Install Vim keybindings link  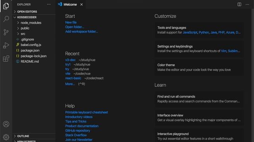(223, 51)
